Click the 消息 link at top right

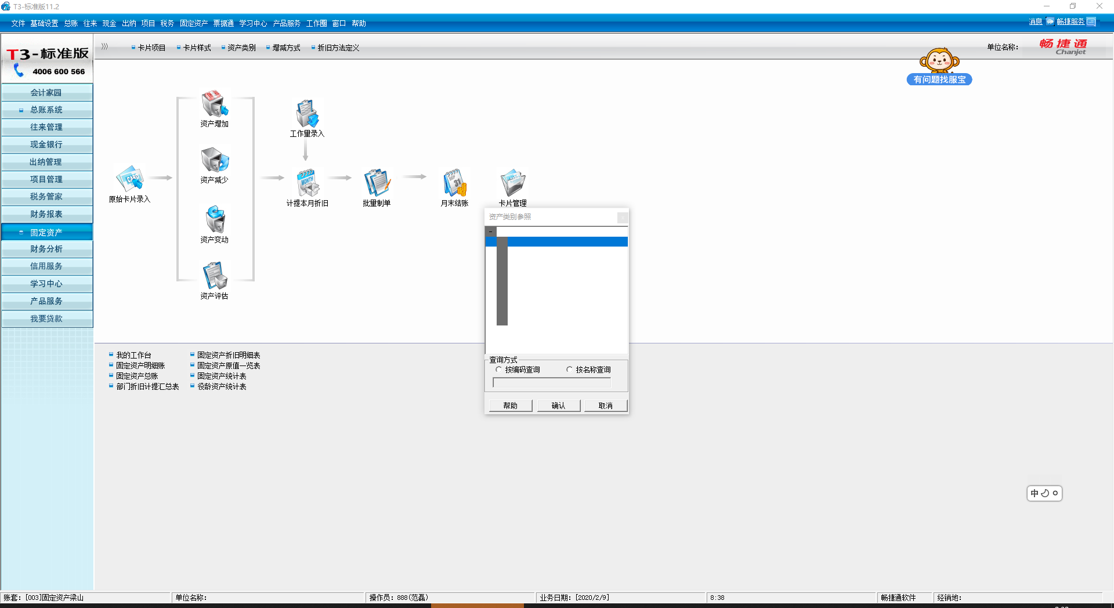1036,22
